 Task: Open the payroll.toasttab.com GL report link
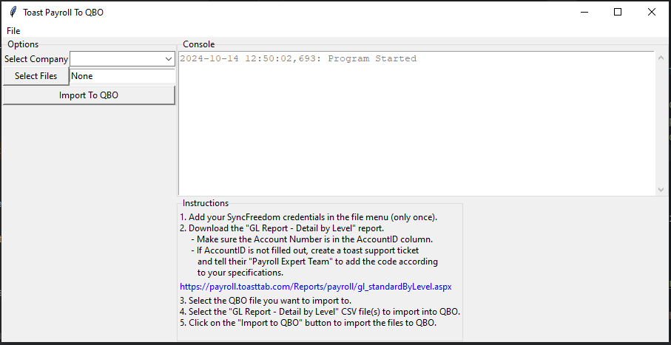click(x=315, y=286)
